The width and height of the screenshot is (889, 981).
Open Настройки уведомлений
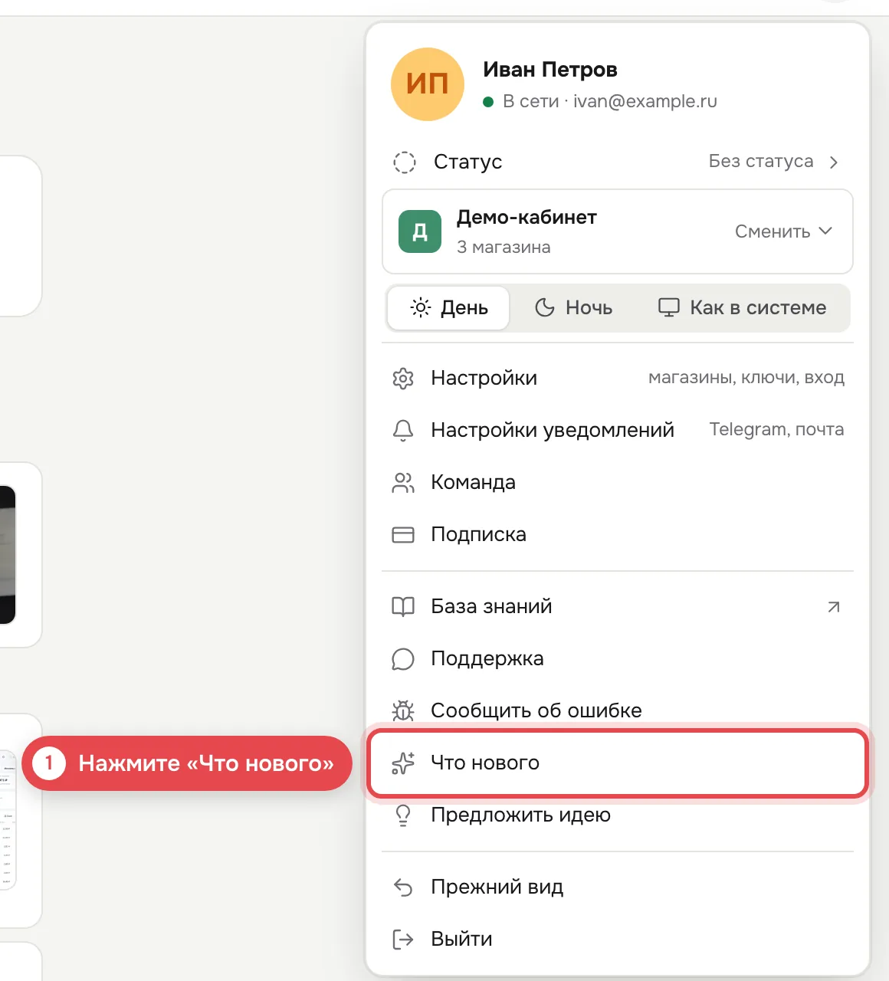618,430
